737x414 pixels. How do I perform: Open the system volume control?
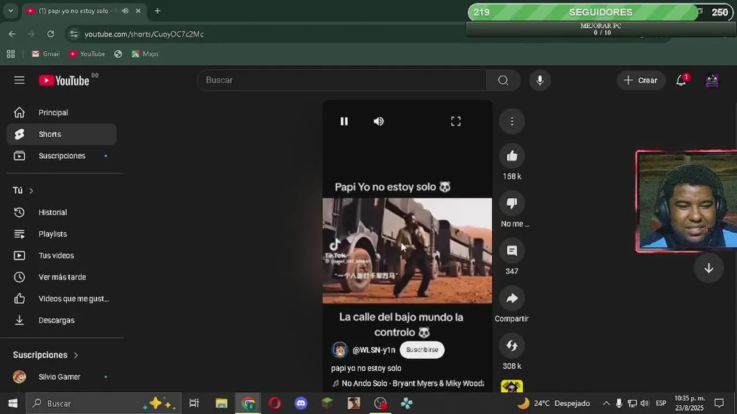(644, 403)
